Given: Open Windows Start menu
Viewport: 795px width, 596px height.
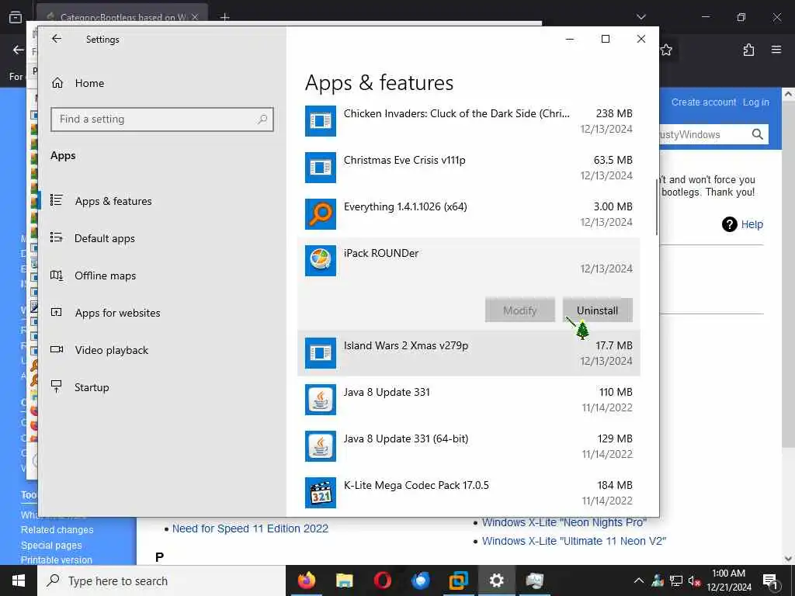Looking at the screenshot, I should (x=19, y=580).
